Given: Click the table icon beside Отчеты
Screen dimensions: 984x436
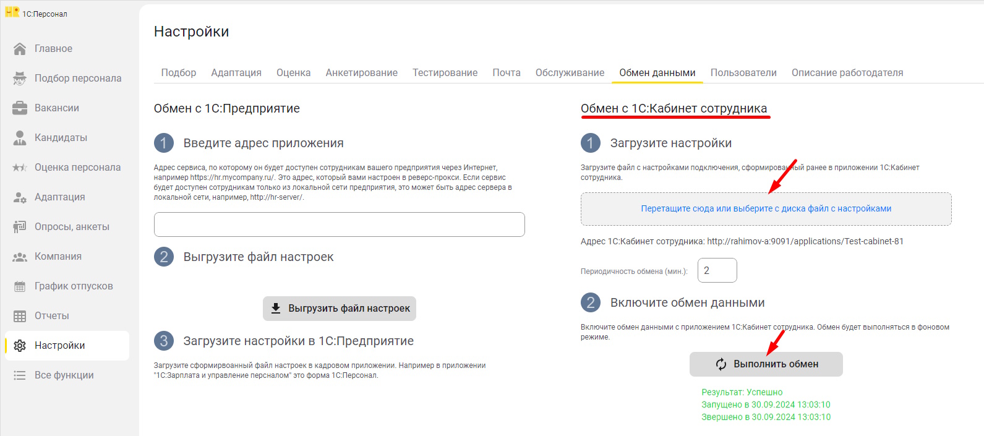Looking at the screenshot, I should tap(20, 316).
